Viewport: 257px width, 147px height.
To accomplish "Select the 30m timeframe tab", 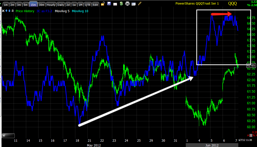I will [42, 4].
